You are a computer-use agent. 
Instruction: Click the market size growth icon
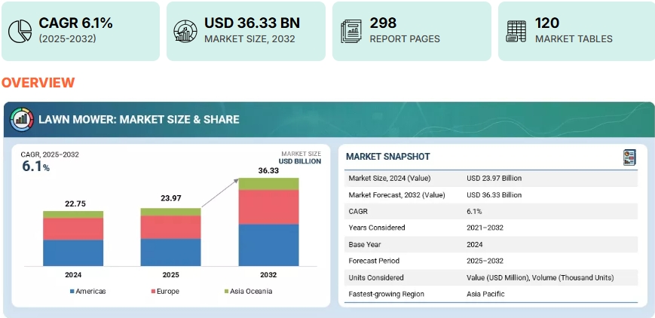point(185,31)
